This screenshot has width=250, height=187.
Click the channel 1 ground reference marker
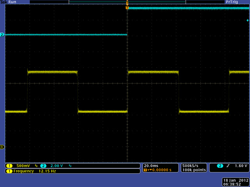tap(2, 147)
